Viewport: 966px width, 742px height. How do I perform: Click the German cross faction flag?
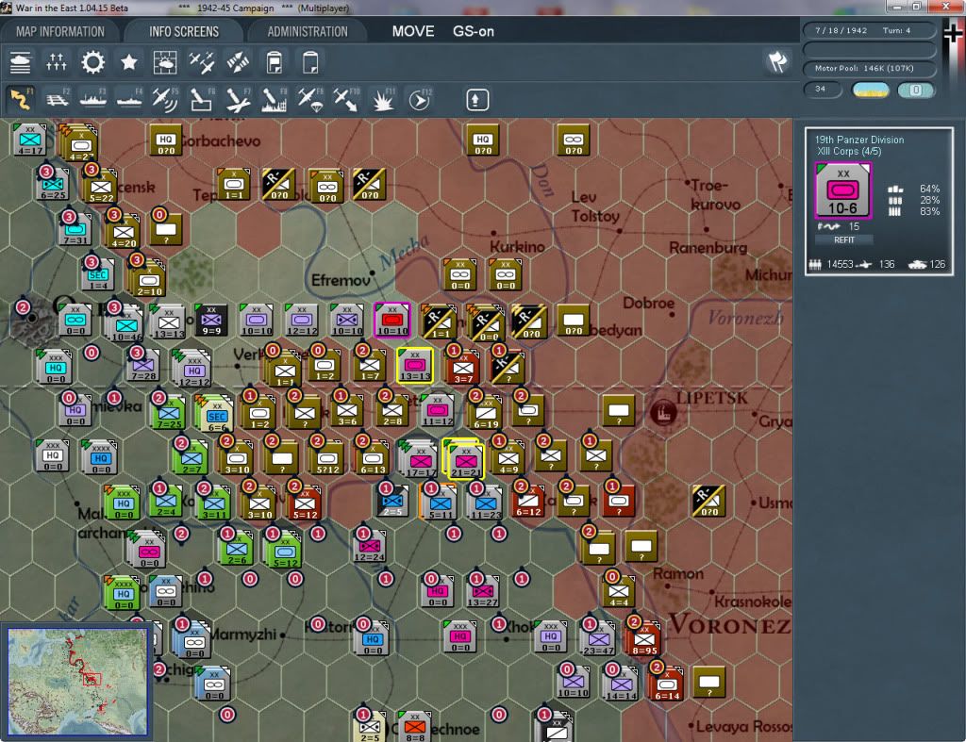(x=954, y=33)
